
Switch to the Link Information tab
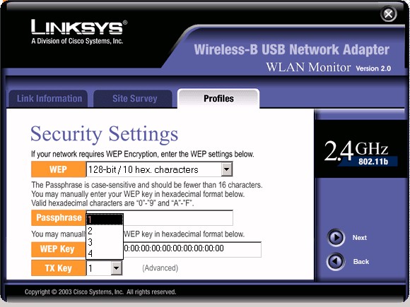[48, 99]
